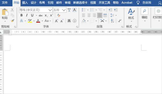Image resolution: width=162 pixels, height=94 pixels.
Task: Click the Clear All Formatting eraser icon
Action: coord(59,15)
